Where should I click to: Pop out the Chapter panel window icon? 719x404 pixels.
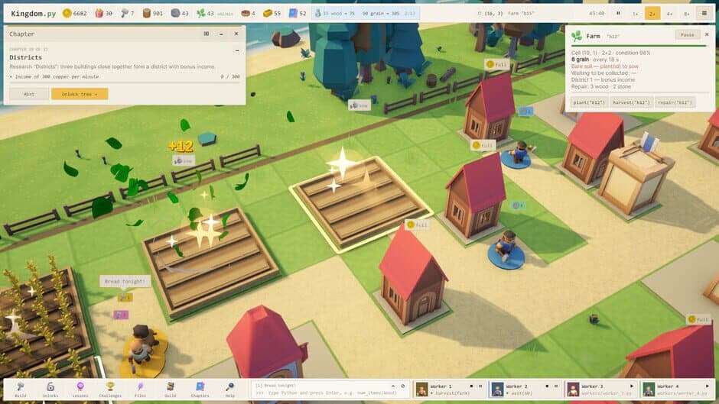207,34
